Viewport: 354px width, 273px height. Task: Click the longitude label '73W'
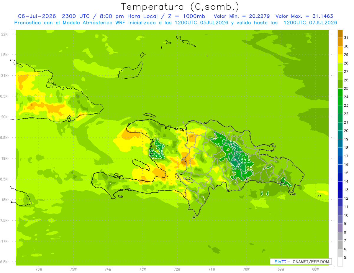coord(142,269)
